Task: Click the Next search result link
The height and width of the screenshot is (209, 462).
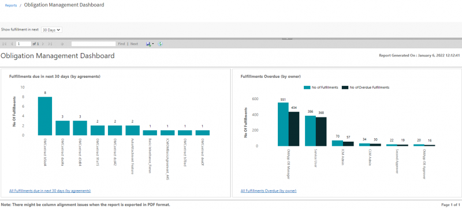Action: (134, 44)
